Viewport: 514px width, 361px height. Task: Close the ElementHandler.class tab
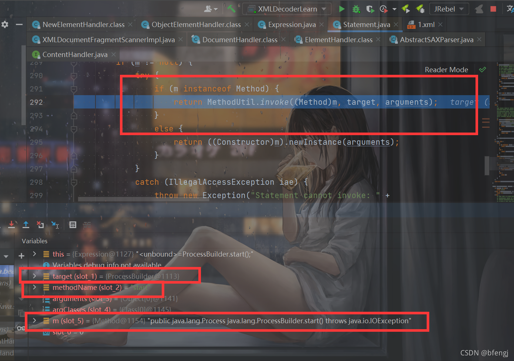pyautogui.click(x=378, y=39)
